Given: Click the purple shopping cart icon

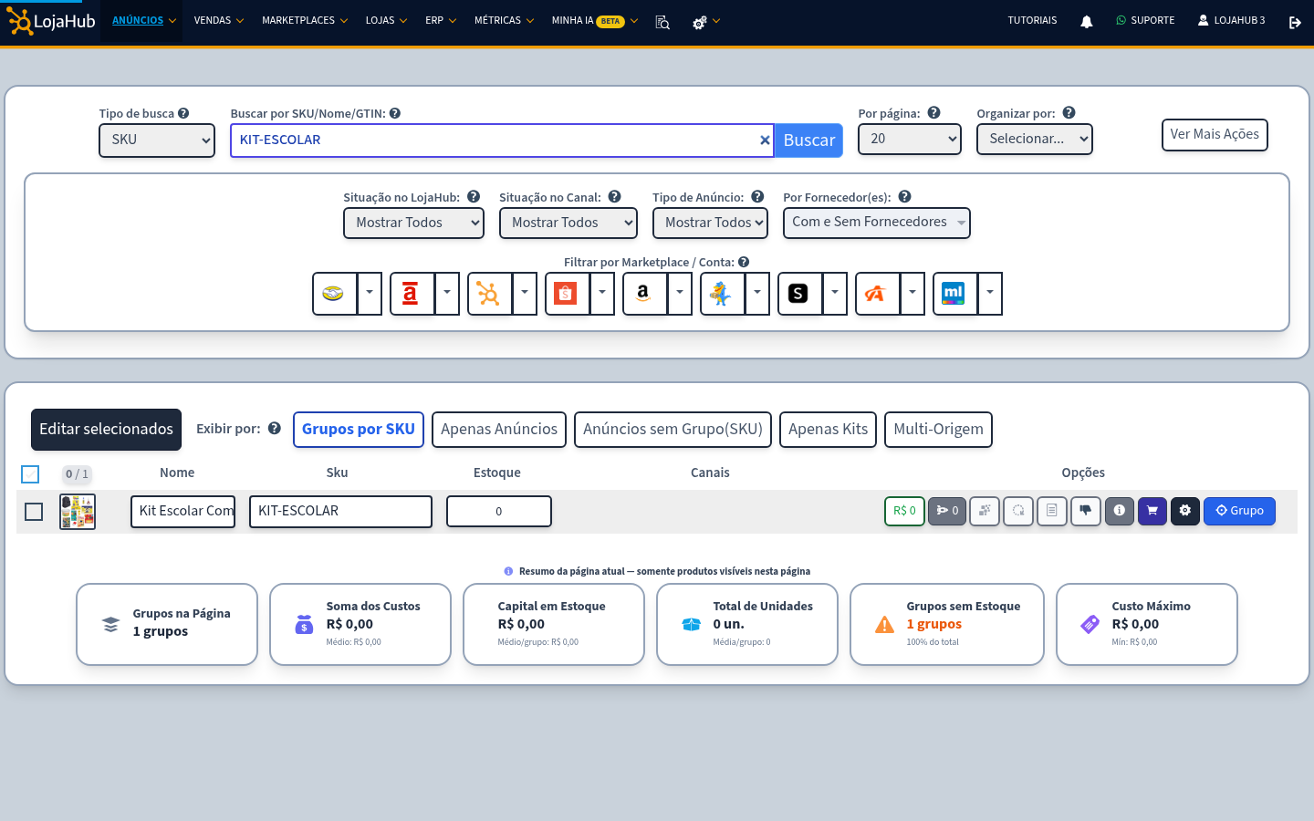Looking at the screenshot, I should pyautogui.click(x=1152, y=511).
